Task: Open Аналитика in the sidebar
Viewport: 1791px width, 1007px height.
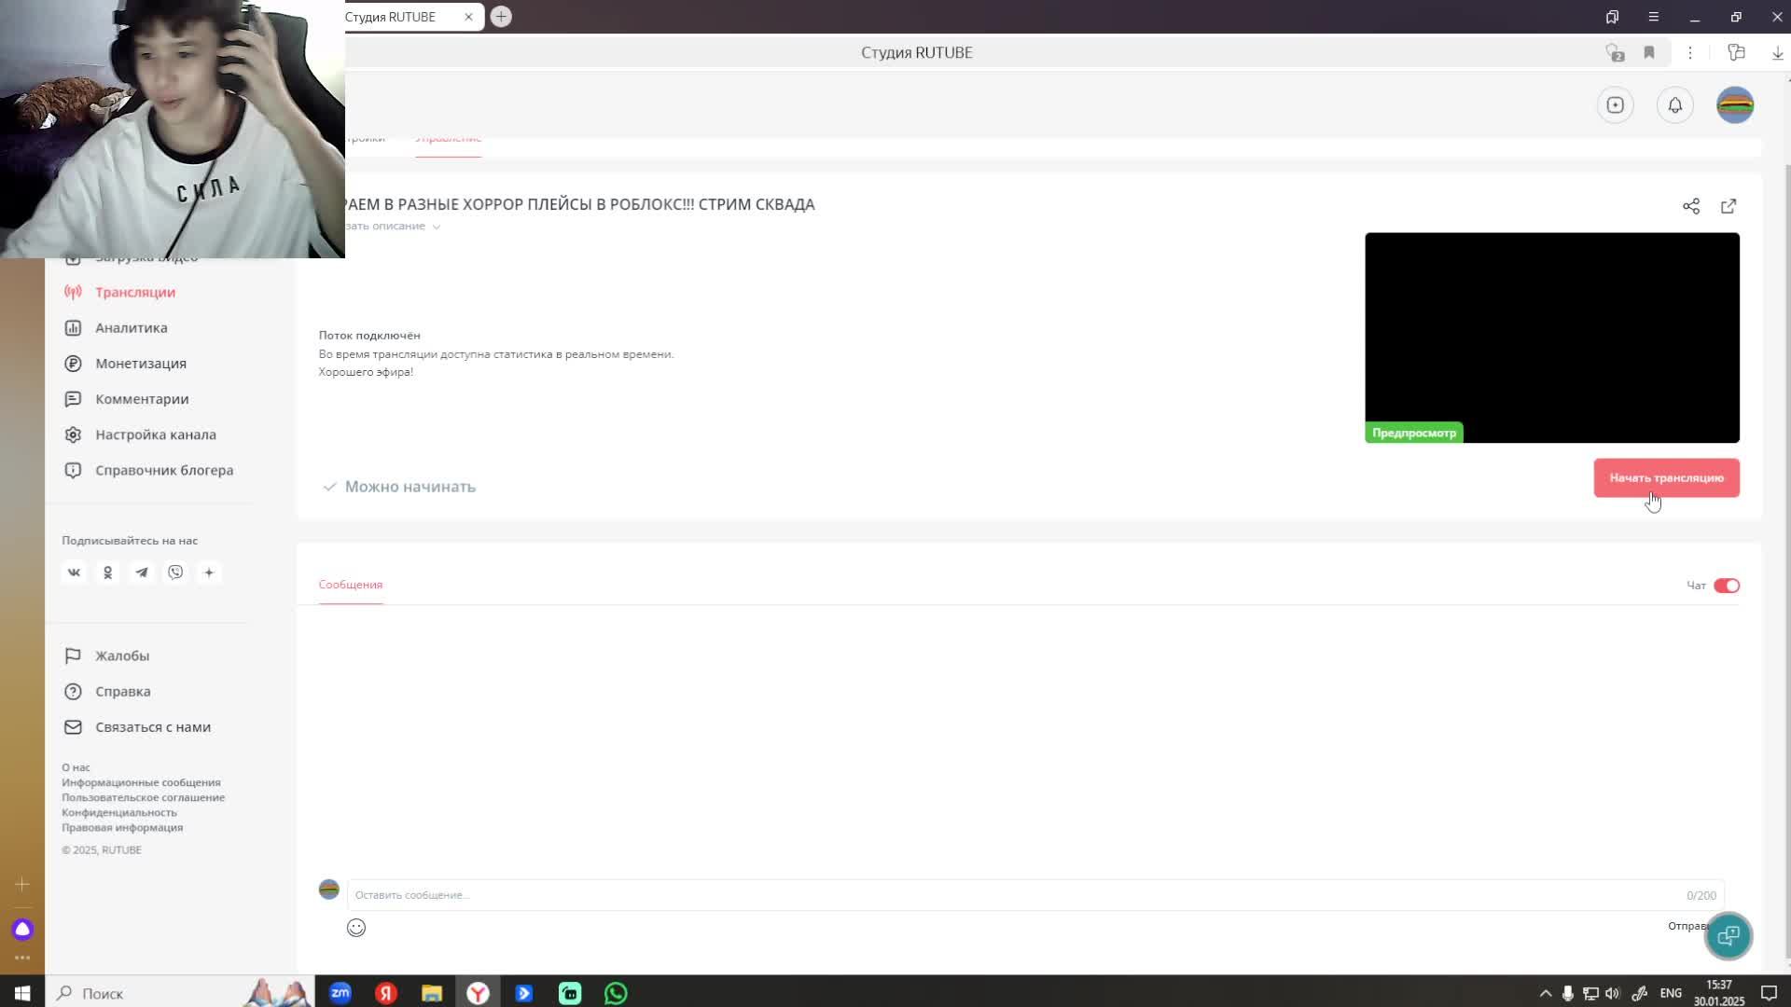Action: coord(131,327)
